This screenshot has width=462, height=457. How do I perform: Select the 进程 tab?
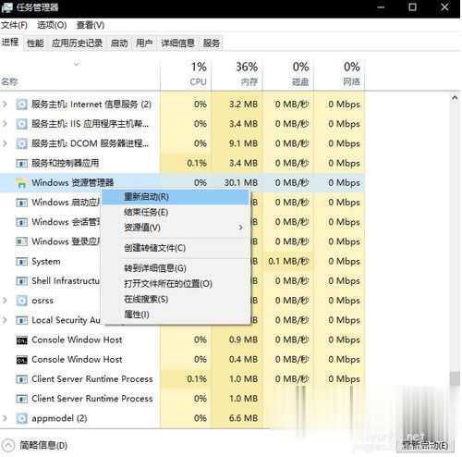pos(10,42)
